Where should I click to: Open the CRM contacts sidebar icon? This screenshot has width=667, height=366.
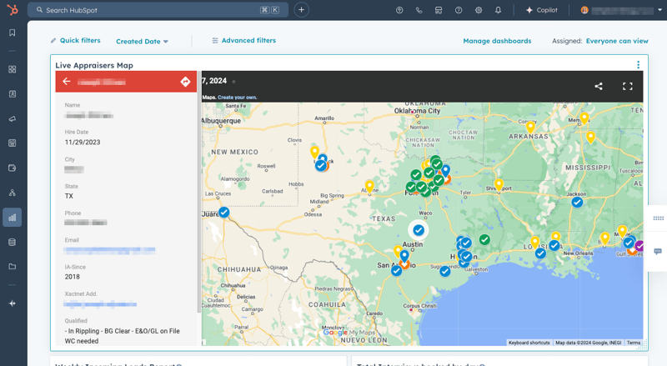(13, 94)
